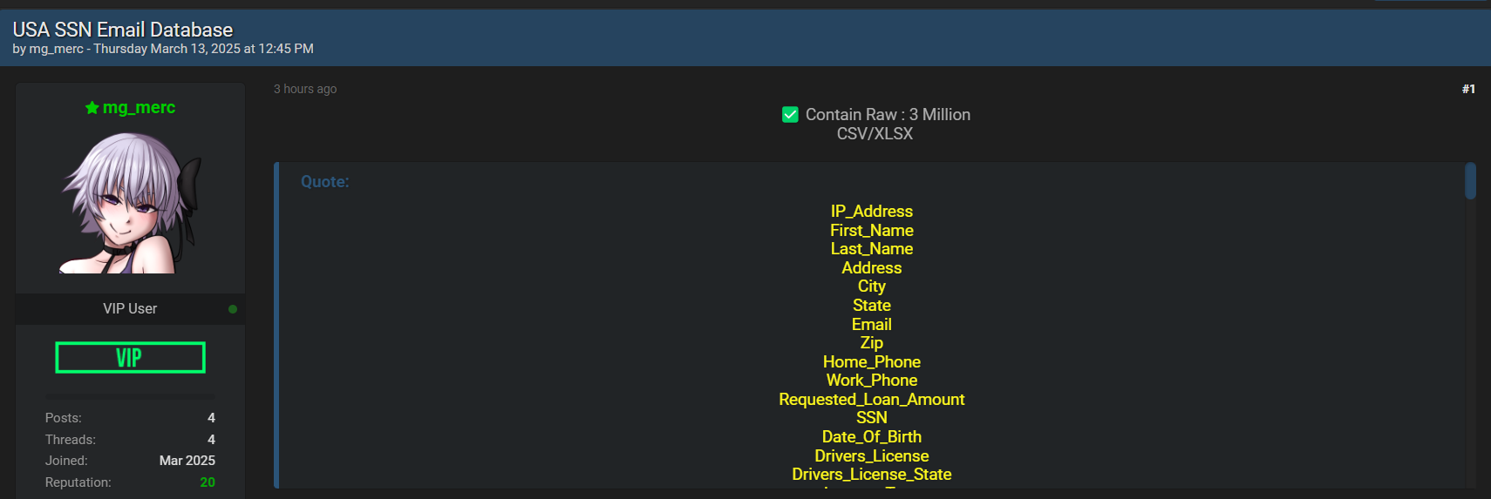Screen dimensions: 1491x499
Task: Click the 'Mar 2025' joined date
Action: click(187, 461)
